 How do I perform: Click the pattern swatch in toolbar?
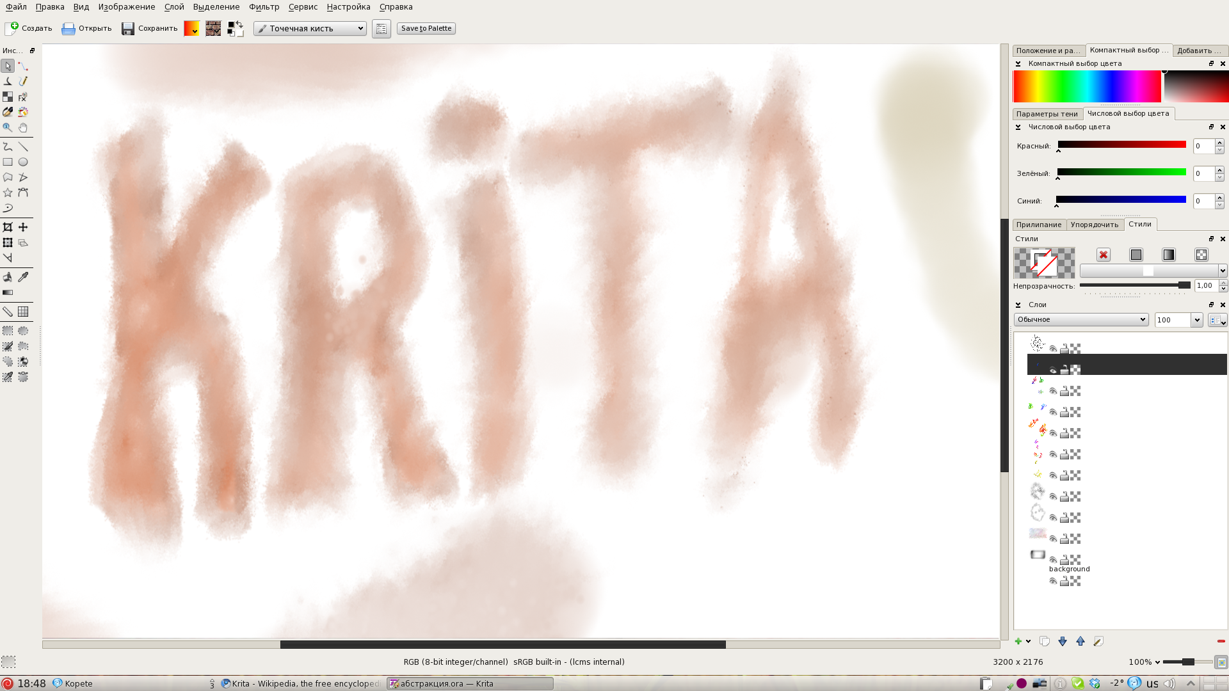pos(213,28)
